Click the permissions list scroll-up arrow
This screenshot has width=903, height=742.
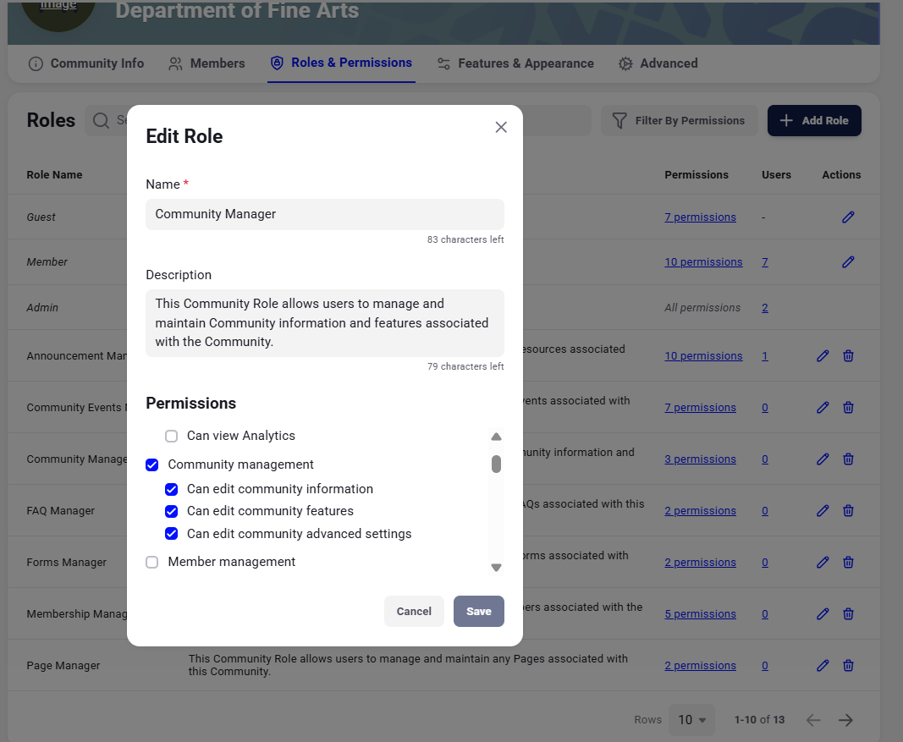[496, 437]
